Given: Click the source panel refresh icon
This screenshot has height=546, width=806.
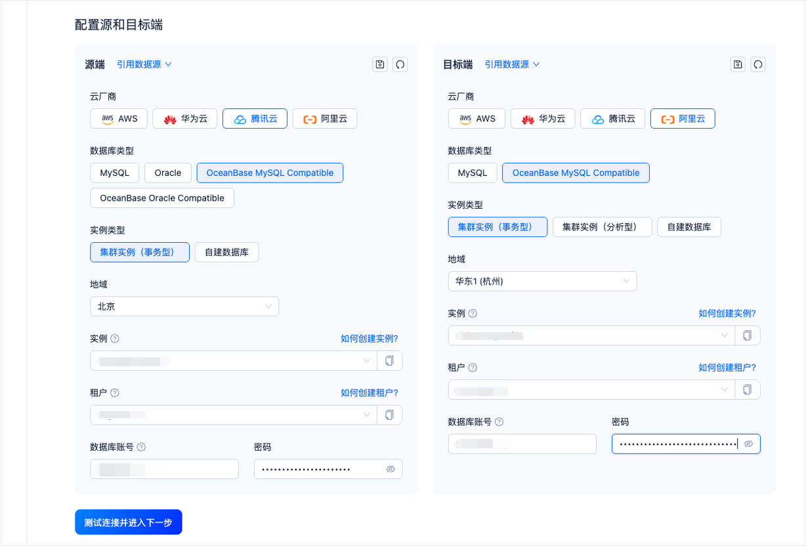Looking at the screenshot, I should tap(400, 64).
